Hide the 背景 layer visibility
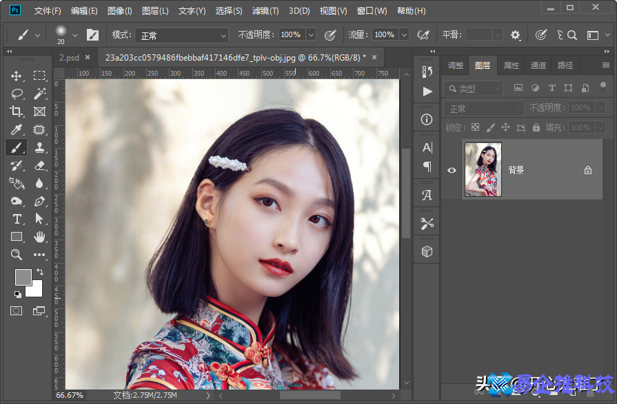This screenshot has height=404, width=617. coord(452,170)
